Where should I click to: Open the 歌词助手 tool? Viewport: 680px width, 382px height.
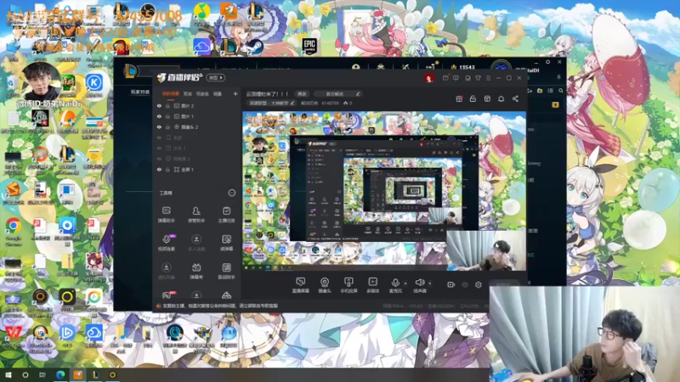point(226,271)
